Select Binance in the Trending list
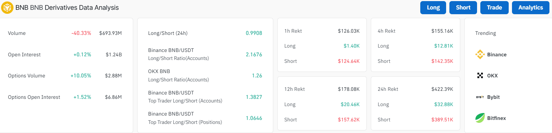The width and height of the screenshot is (552, 133). point(491,55)
